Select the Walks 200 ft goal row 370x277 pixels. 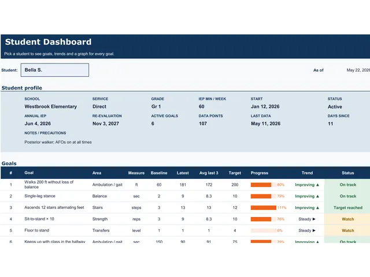[185, 185]
